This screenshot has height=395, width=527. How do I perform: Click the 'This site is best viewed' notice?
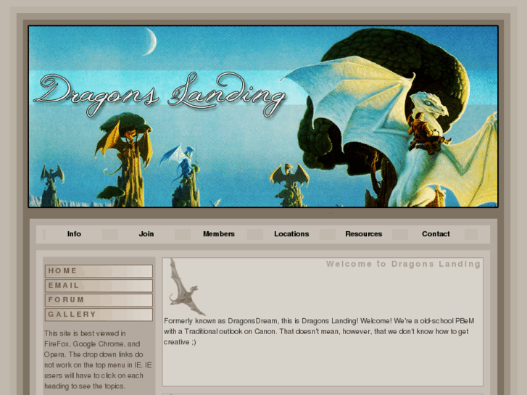pos(98,359)
